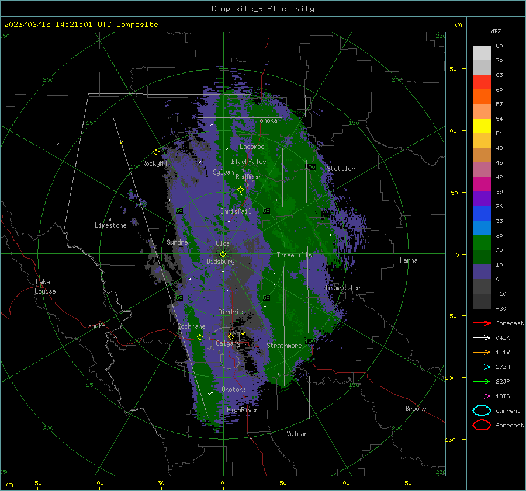Click the Airdrie city label
The height and width of the screenshot is (491, 526).
pos(230,312)
